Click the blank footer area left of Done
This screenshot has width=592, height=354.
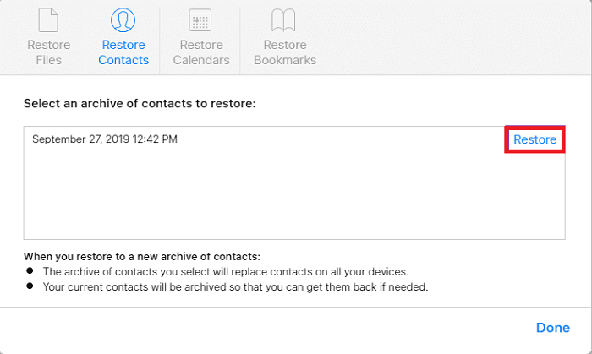coord(271,328)
